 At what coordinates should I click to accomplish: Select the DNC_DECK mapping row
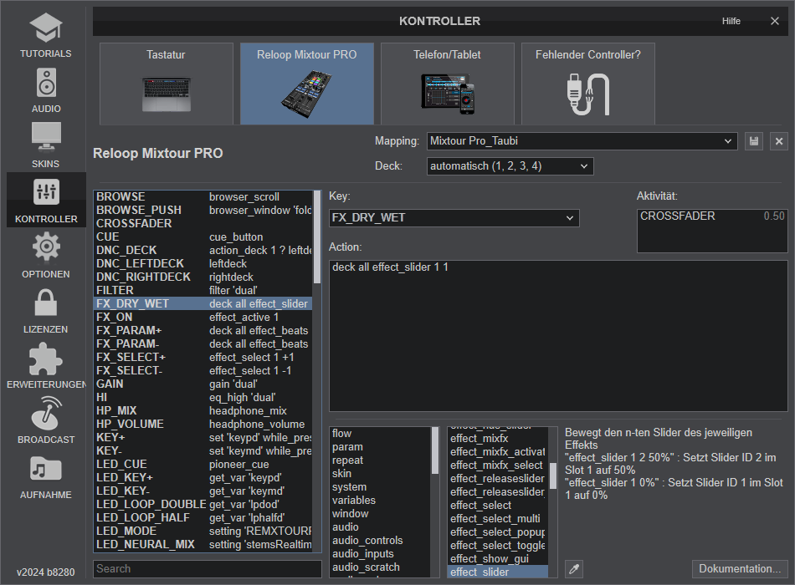[x=203, y=250]
